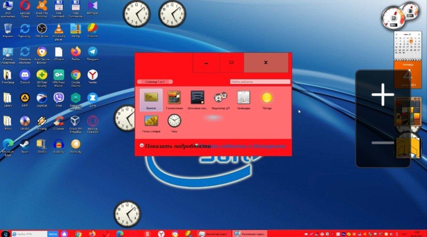Select the Заголовки новостей gadget
The height and width of the screenshot is (237, 427).
197,100
